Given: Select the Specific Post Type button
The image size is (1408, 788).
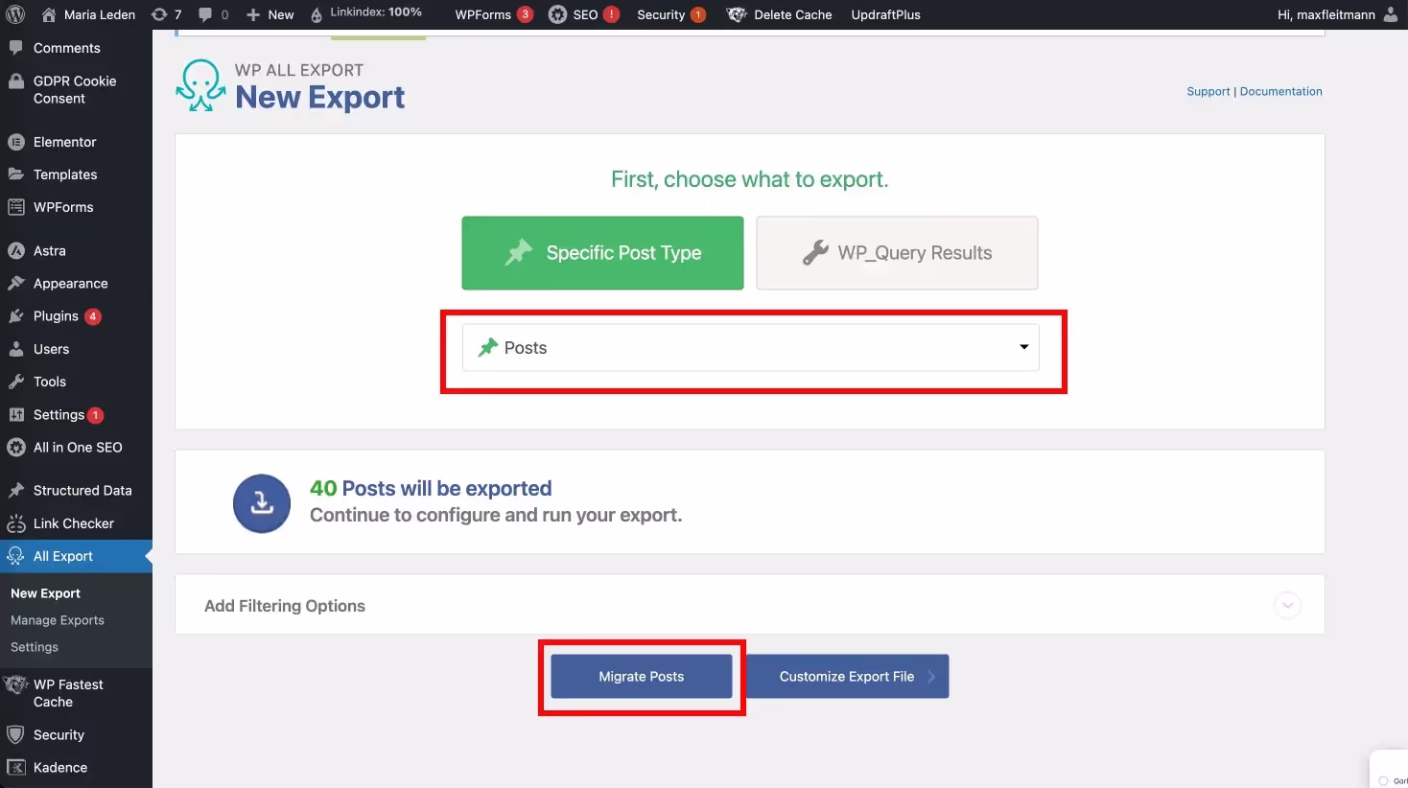Looking at the screenshot, I should click(602, 253).
